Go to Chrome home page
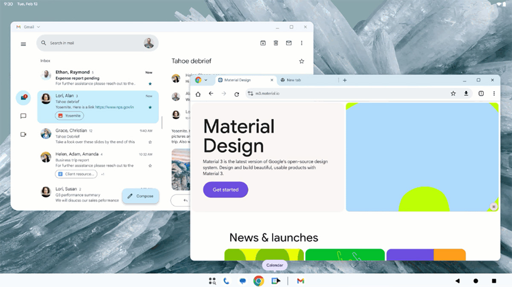This screenshot has height=287, width=512. click(x=198, y=94)
